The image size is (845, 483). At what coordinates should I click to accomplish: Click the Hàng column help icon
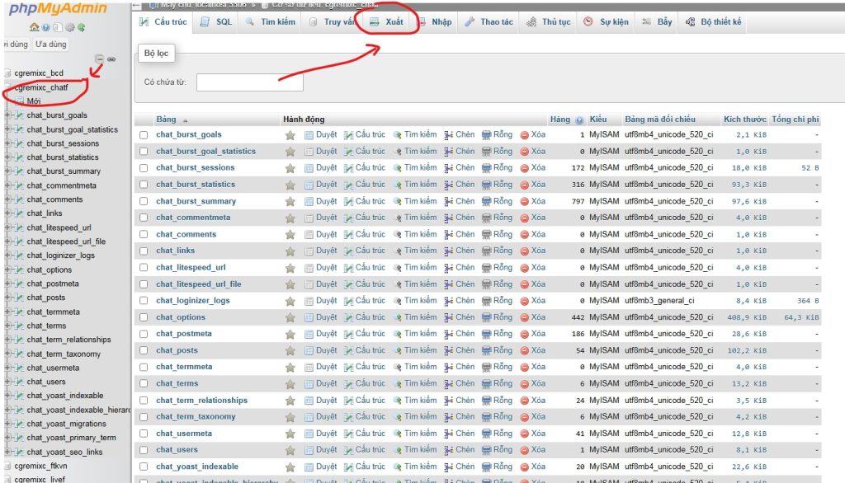pyautogui.click(x=579, y=120)
